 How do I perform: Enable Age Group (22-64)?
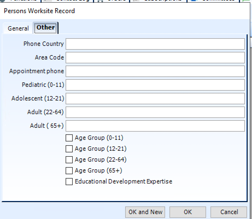(69, 160)
